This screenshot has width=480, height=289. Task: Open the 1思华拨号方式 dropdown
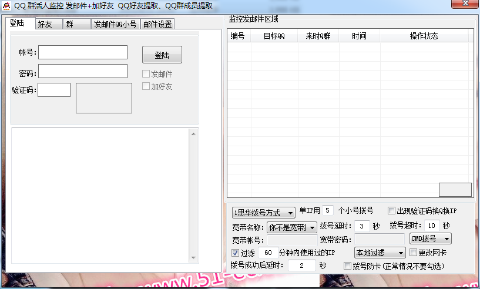(264, 213)
